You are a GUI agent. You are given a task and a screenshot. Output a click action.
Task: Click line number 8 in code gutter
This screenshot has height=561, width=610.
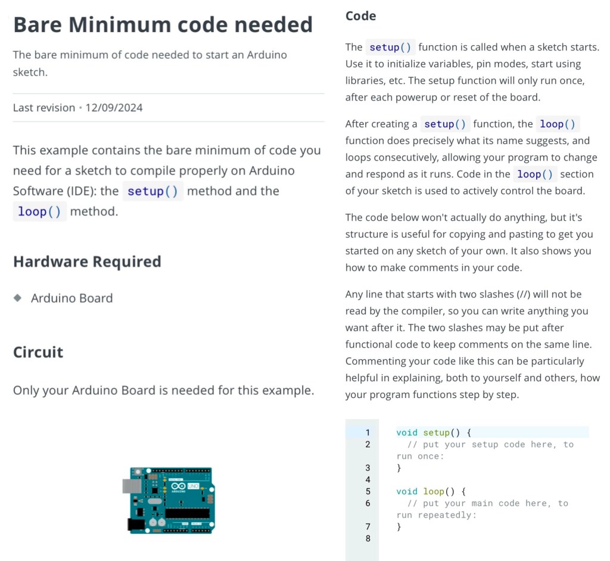(x=368, y=538)
